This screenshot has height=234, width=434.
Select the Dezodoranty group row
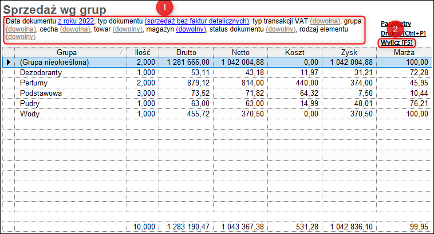coord(217,73)
